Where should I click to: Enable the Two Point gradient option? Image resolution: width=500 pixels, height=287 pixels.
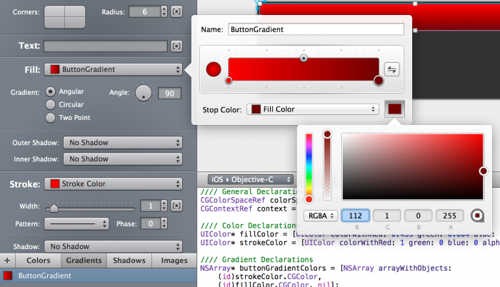click(x=50, y=117)
